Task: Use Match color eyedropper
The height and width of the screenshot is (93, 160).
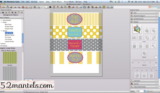Action: [153, 46]
